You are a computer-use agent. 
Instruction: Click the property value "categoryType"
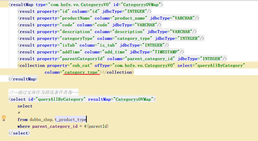77,39
